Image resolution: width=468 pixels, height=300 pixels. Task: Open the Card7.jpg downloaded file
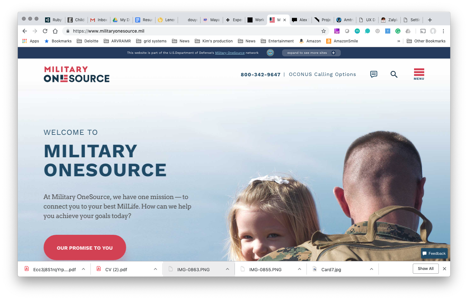tap(331, 270)
